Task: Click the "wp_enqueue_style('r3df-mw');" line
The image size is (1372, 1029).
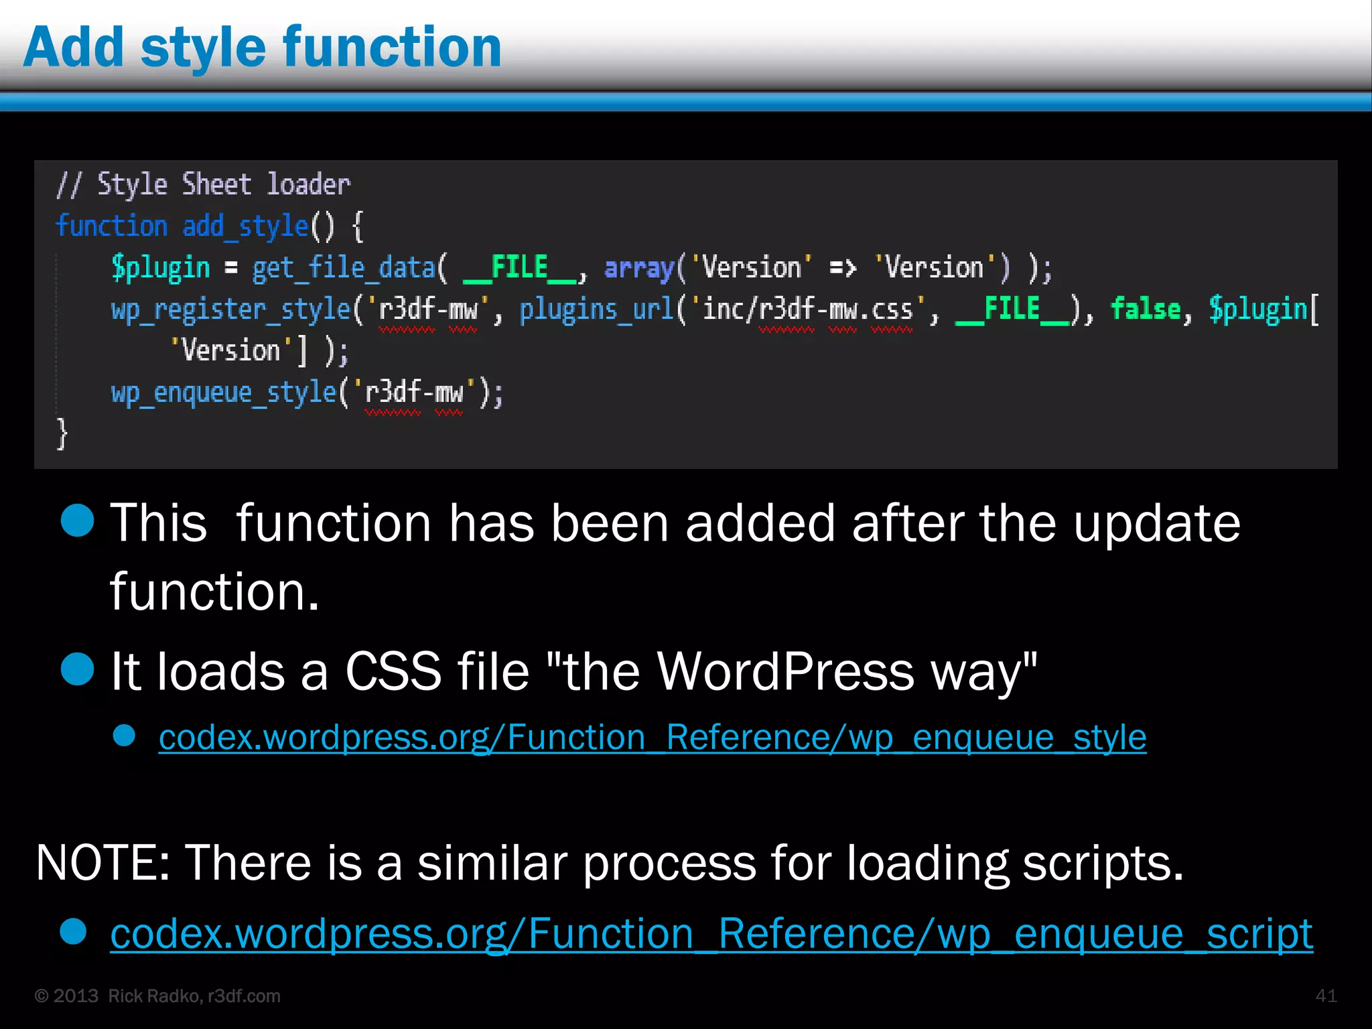Action: coord(307,393)
